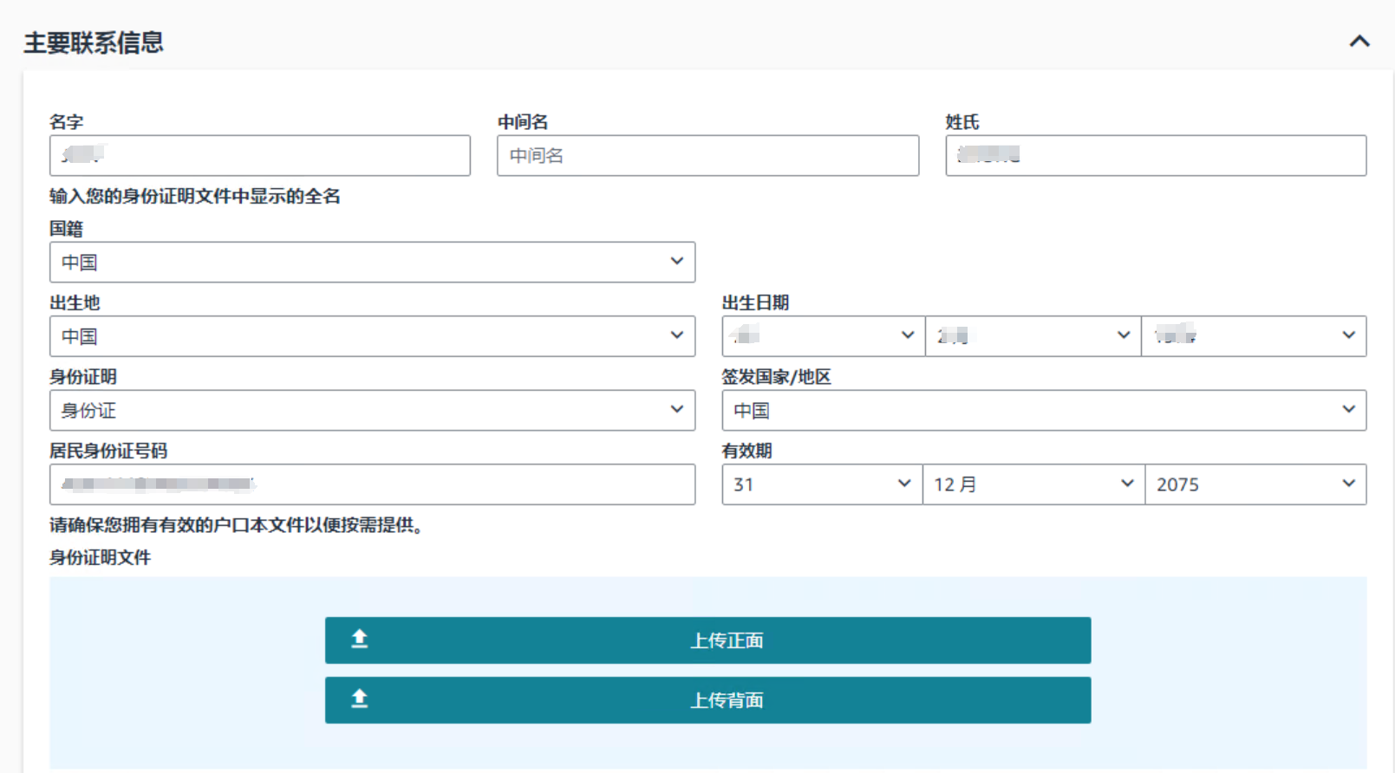Screen dimensions: 1395x773
Task: Open the 身份证明 ID type dropdown
Action: [372, 411]
